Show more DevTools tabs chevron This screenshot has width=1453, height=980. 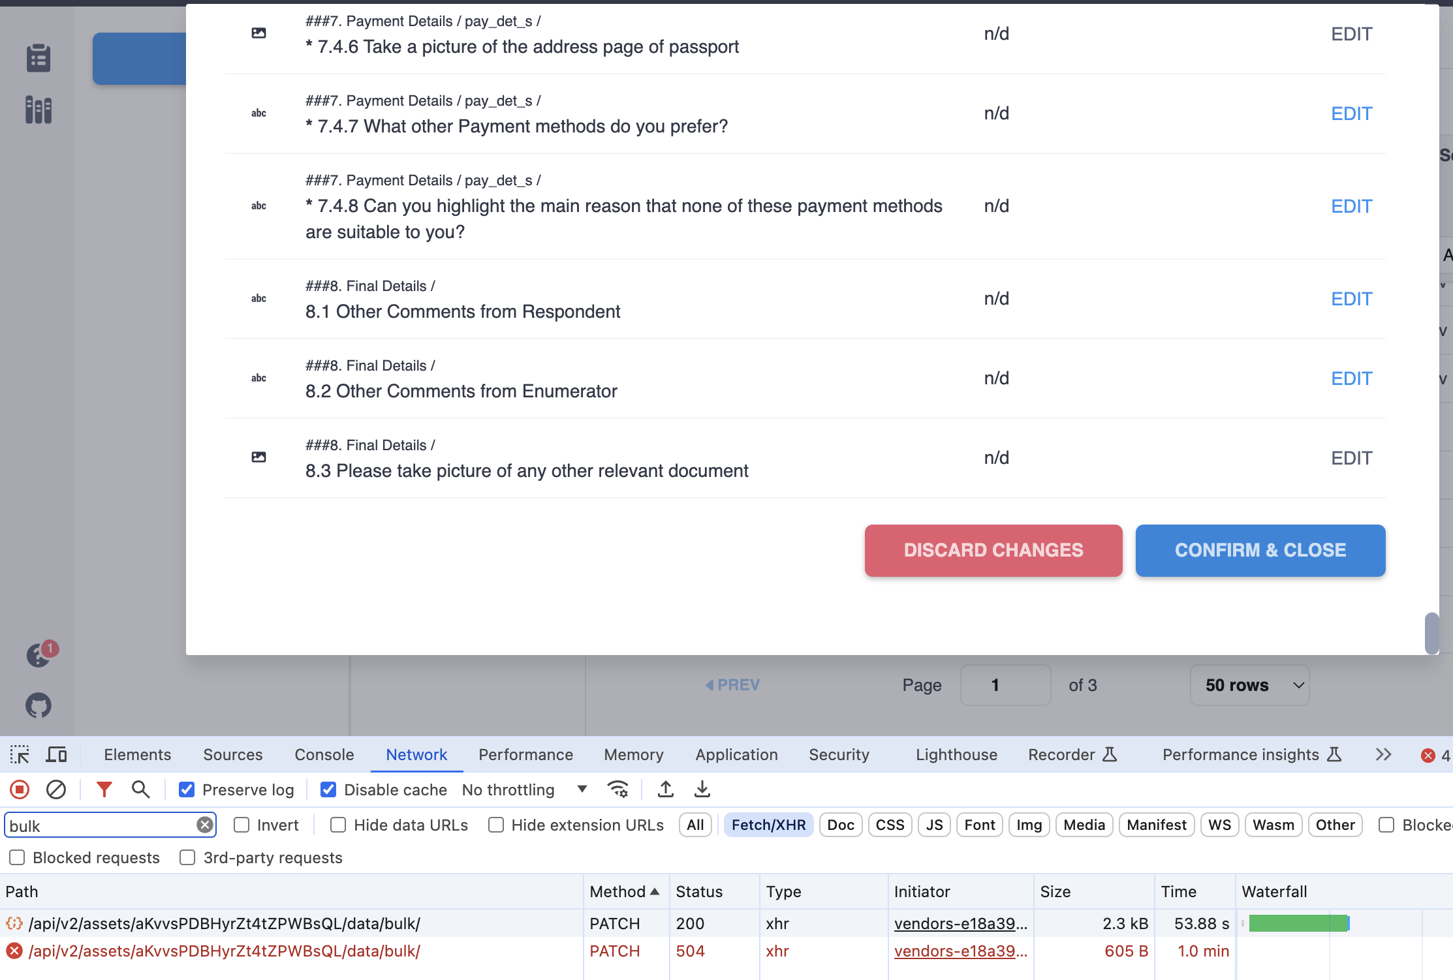tap(1383, 755)
